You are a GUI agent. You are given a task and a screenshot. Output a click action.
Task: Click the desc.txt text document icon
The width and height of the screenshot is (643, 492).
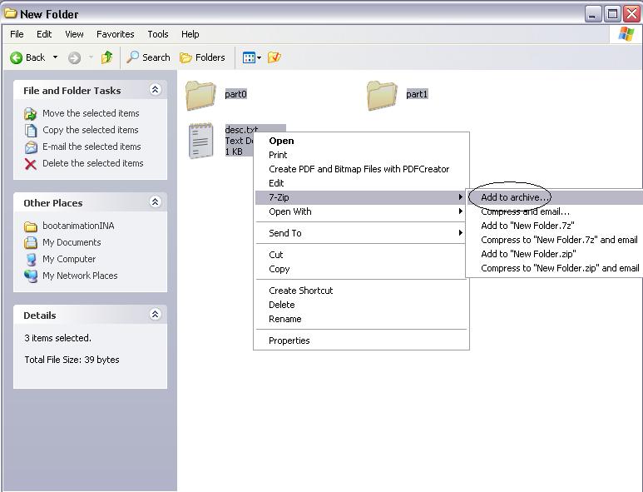[x=201, y=141]
